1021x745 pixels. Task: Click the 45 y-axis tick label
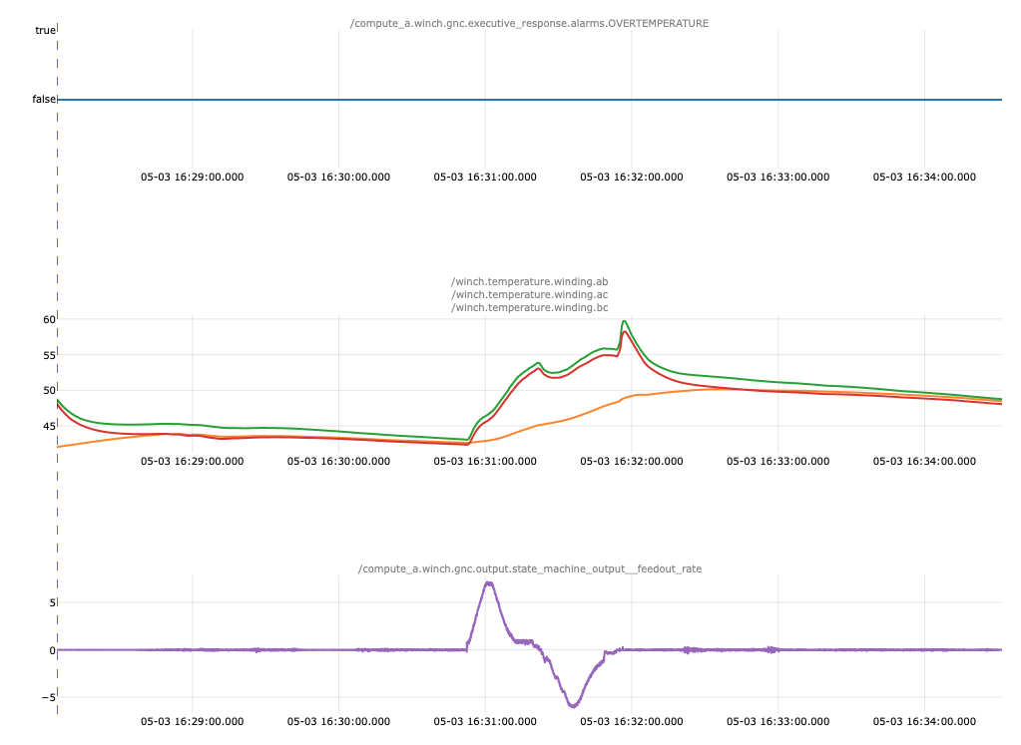50,426
